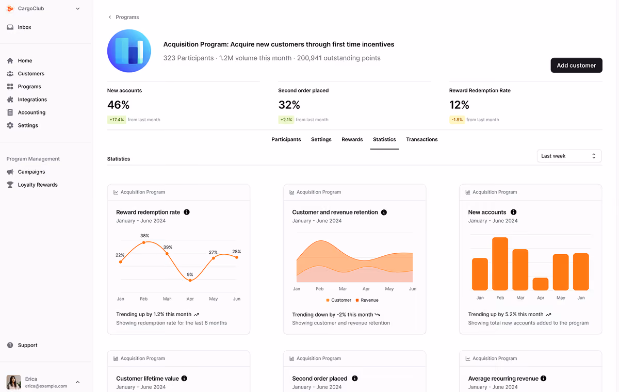The width and height of the screenshot is (619, 392).
Task: Click the erica@example.com email text
Action: (x=46, y=386)
